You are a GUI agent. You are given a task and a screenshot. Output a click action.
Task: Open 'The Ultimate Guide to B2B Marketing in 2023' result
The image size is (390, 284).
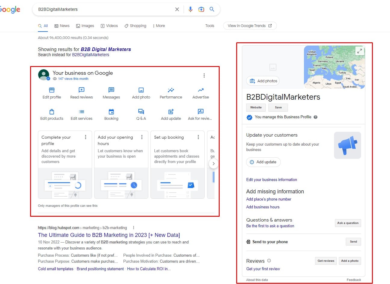[109, 235]
